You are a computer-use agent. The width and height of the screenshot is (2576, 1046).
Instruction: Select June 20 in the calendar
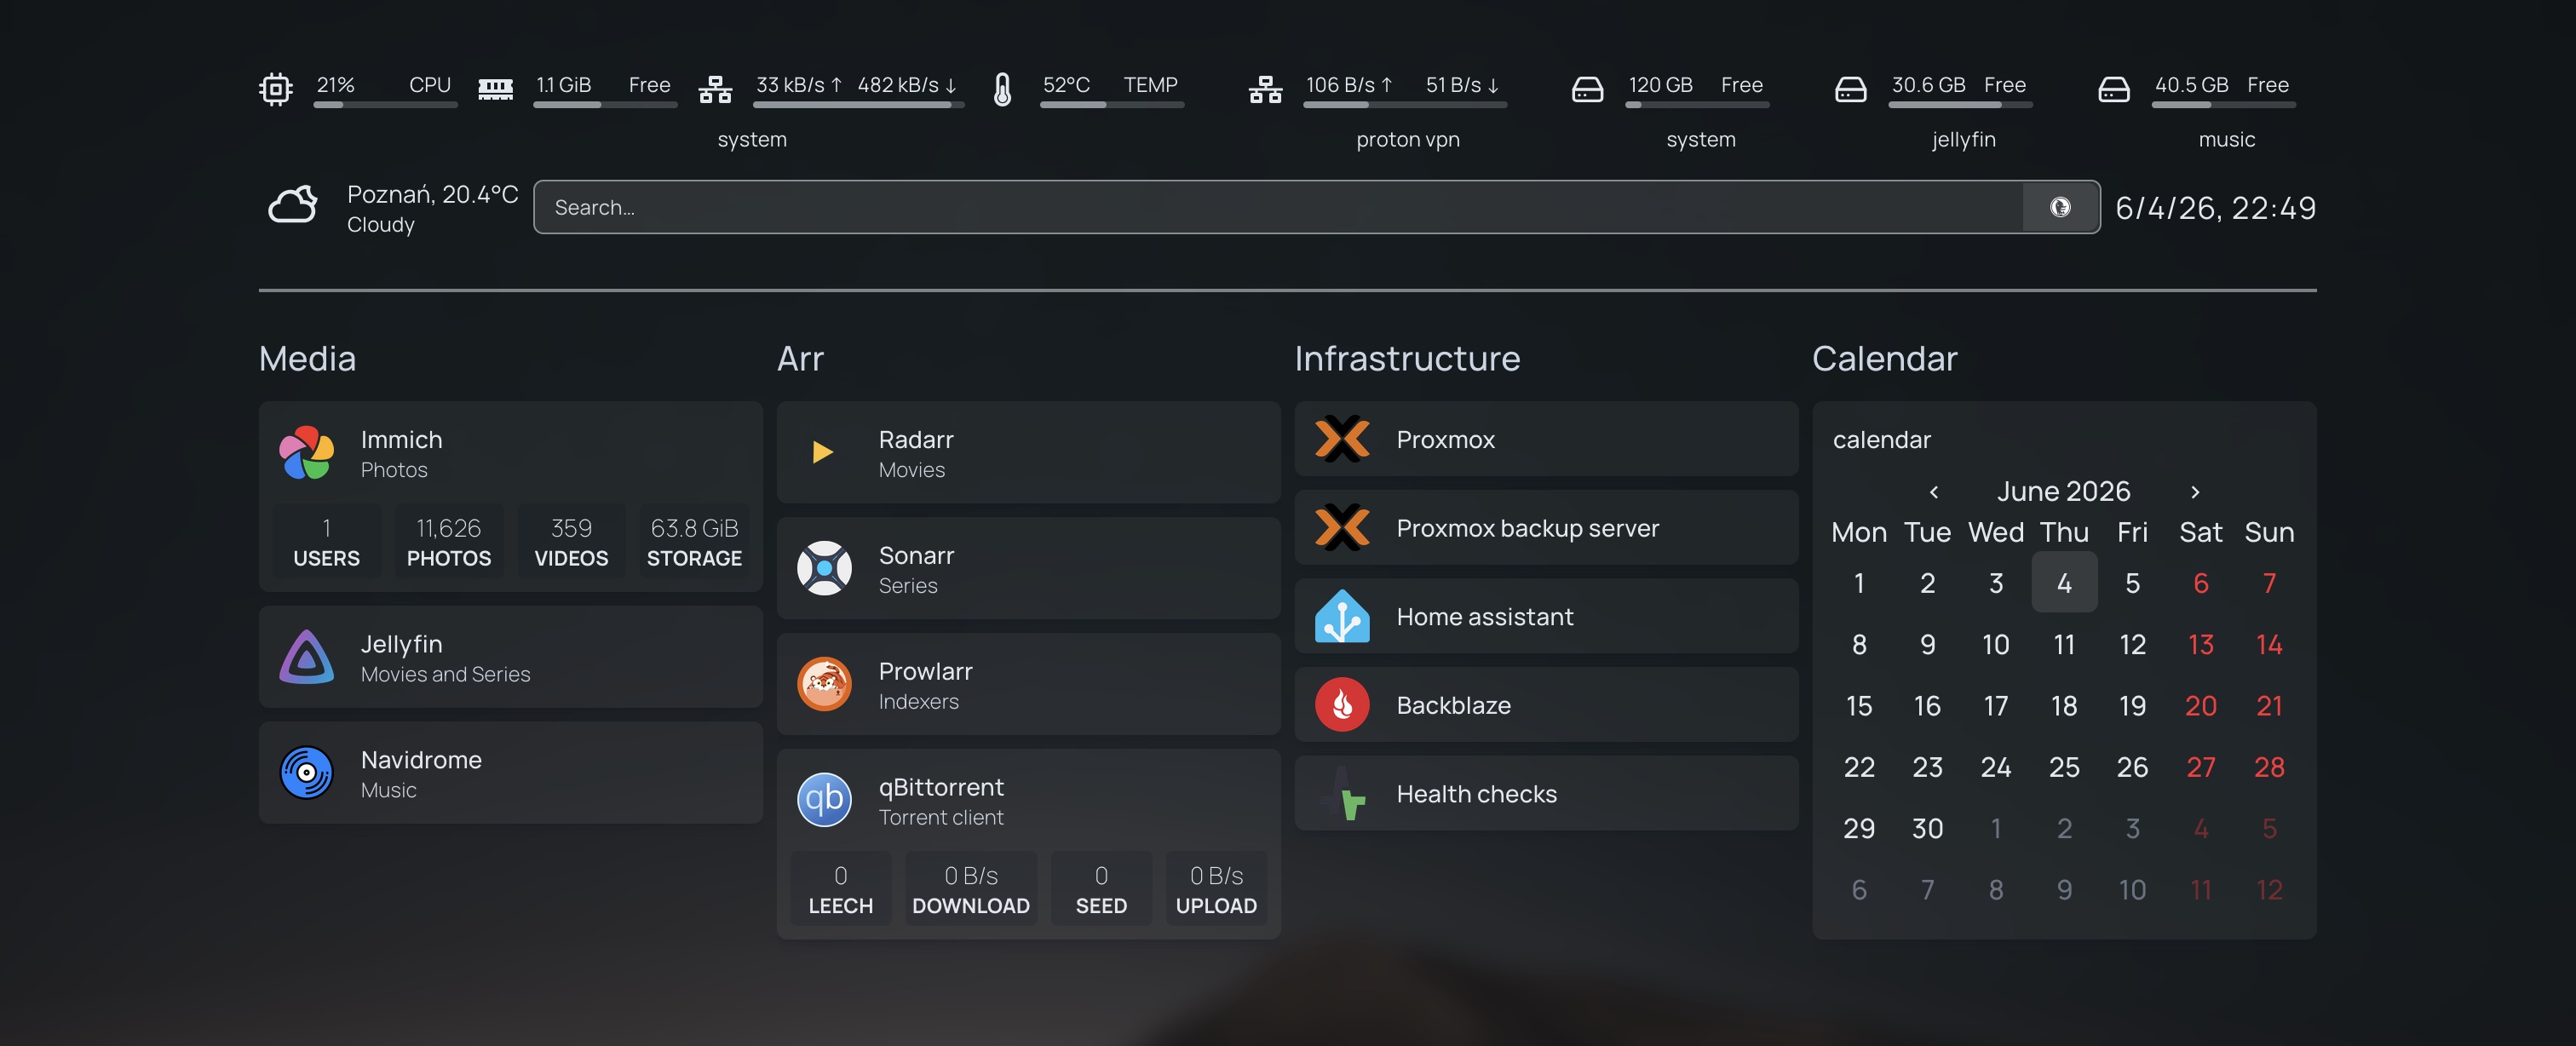tap(2201, 706)
